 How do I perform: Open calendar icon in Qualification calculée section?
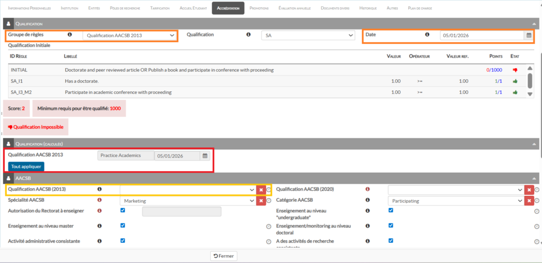click(205, 156)
